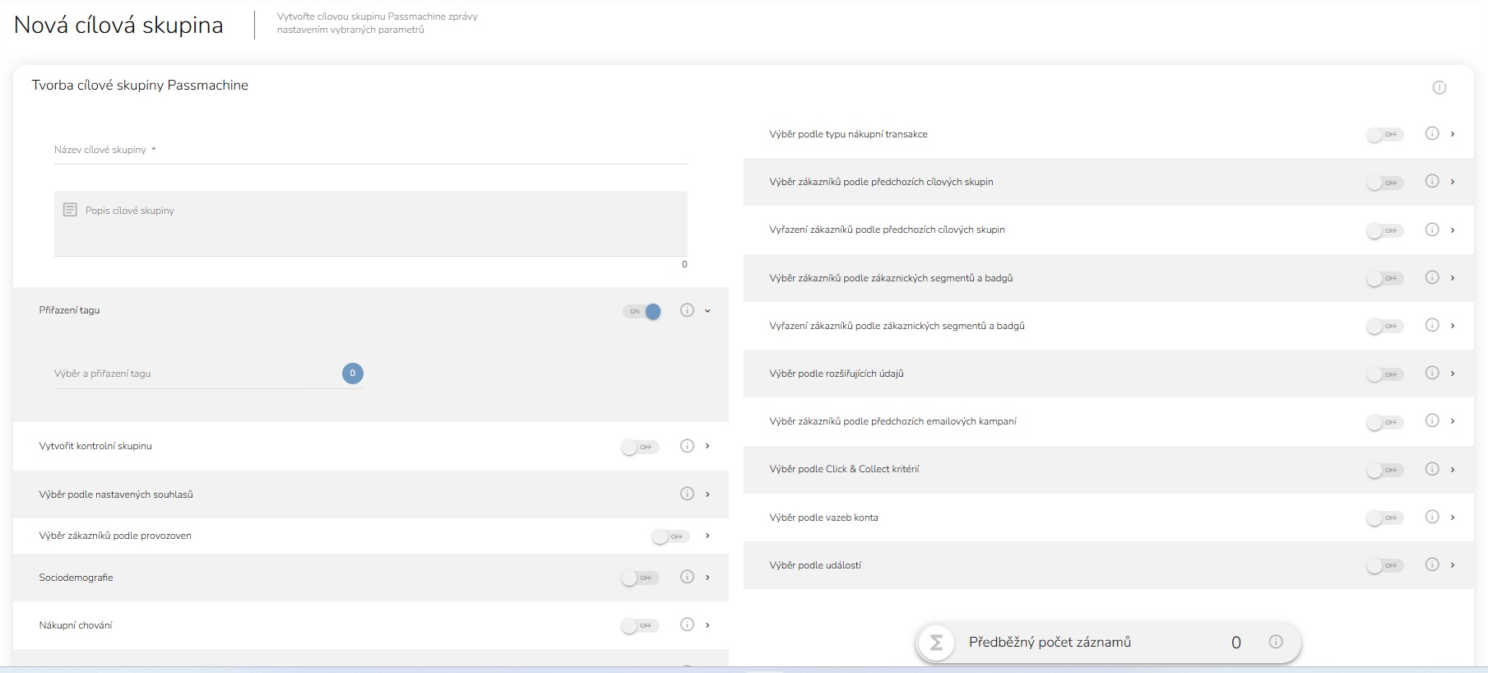
Task: Click info icon for Výběr podle nastavených souhlasů
Action: (x=687, y=494)
